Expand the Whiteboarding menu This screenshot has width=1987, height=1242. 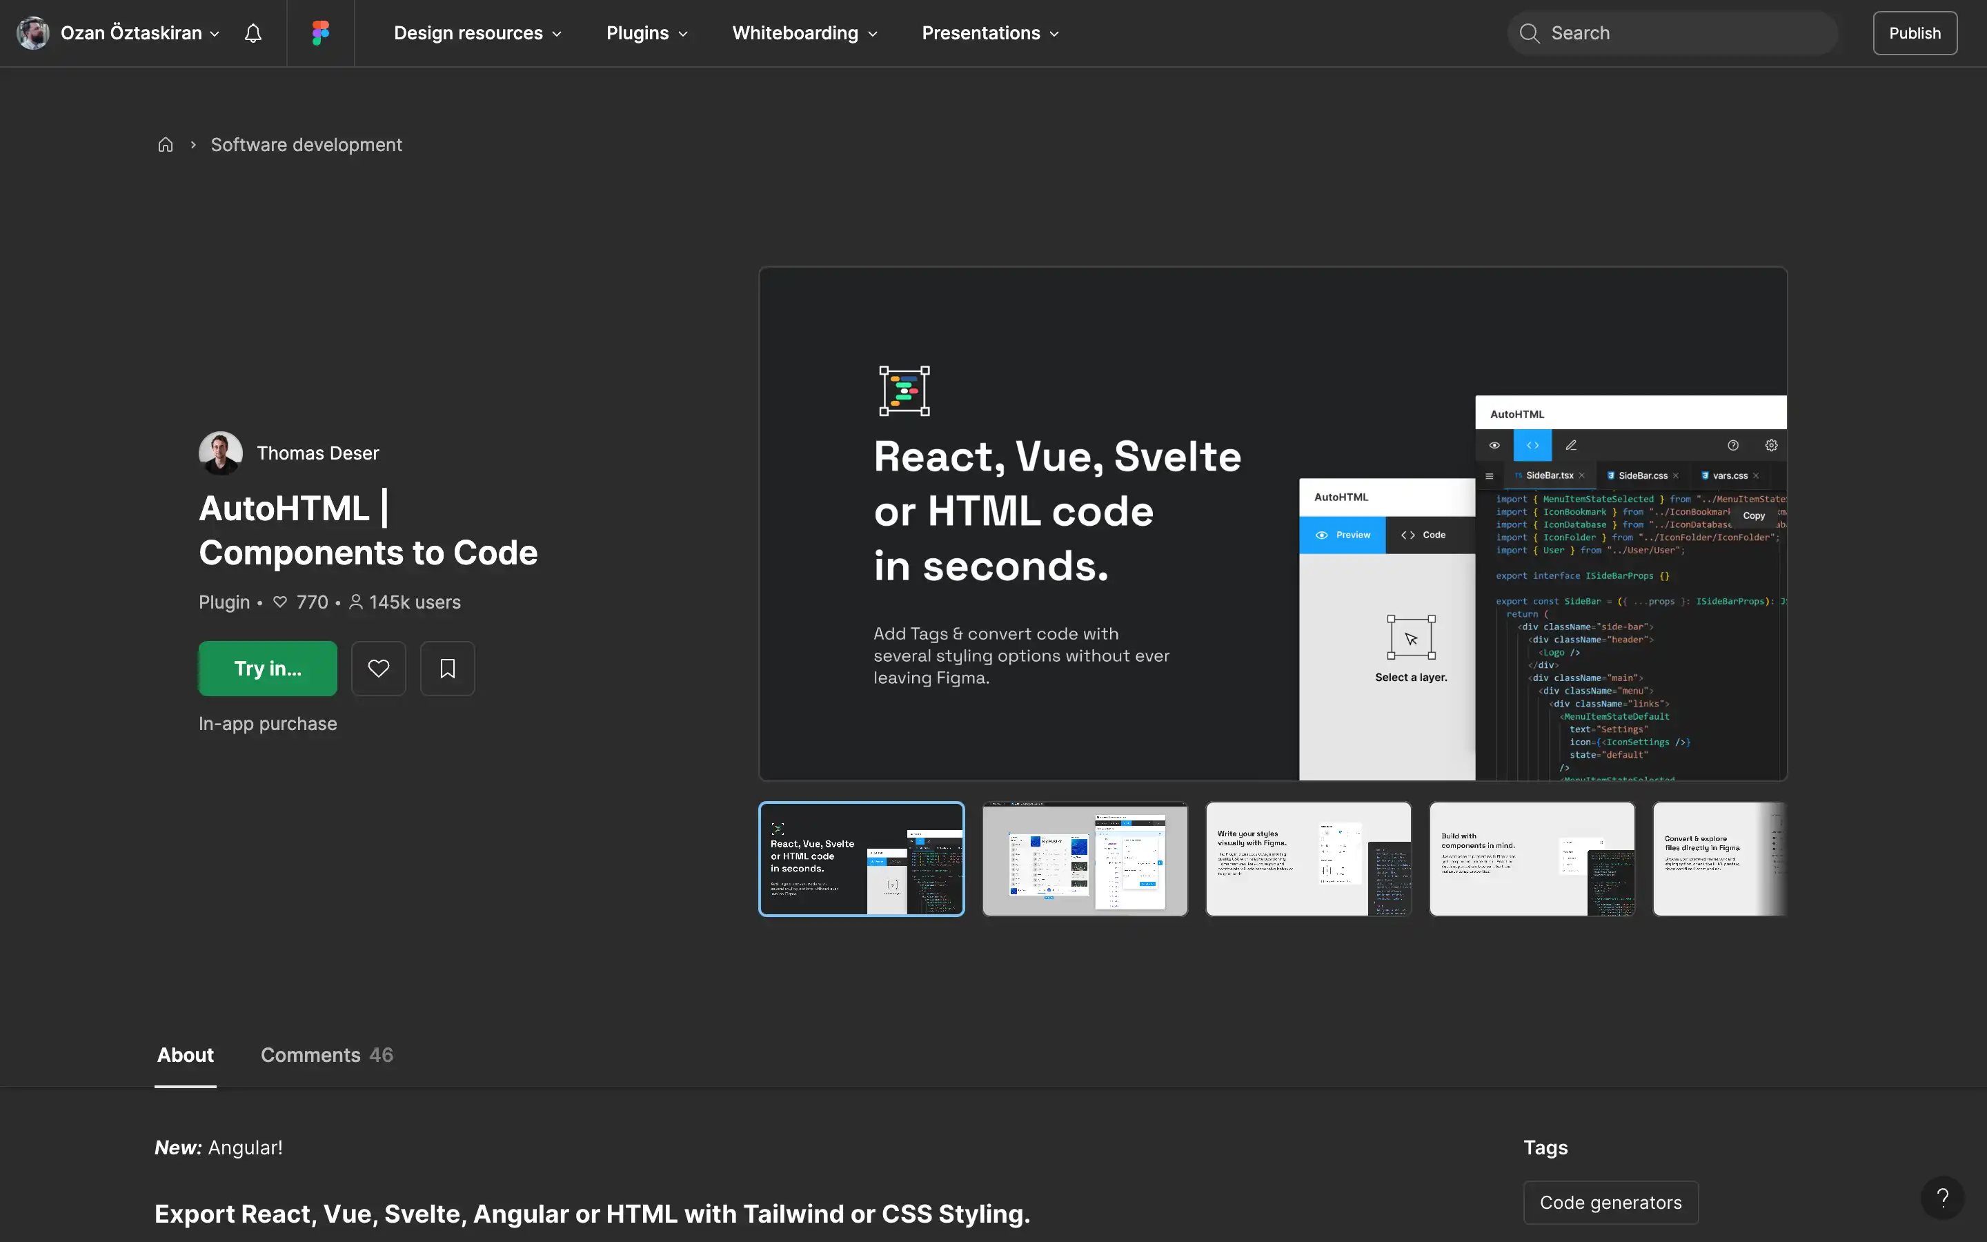coord(804,33)
